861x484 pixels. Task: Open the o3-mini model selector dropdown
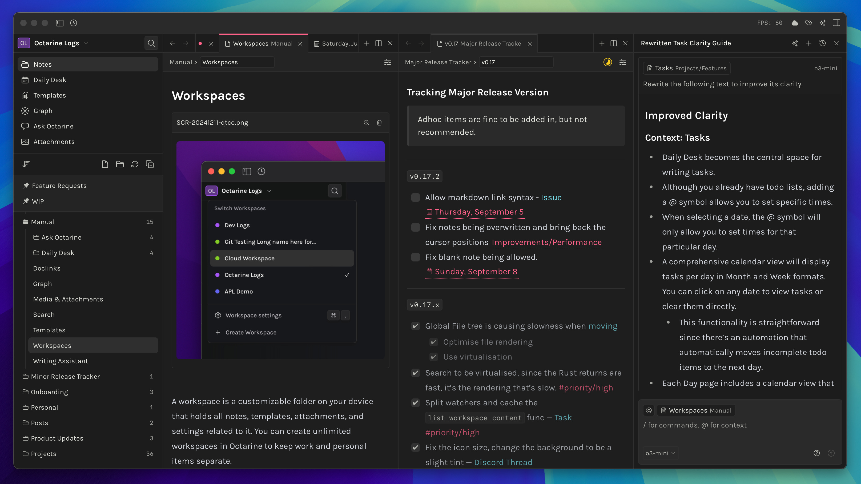coord(660,453)
